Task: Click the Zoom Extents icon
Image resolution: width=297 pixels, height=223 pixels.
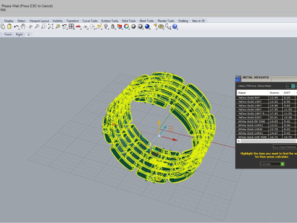Action: pos(51,27)
